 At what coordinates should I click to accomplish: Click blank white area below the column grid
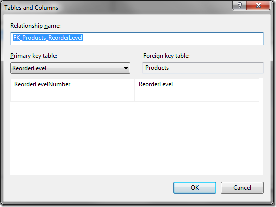pyautogui.click(x=136, y=138)
